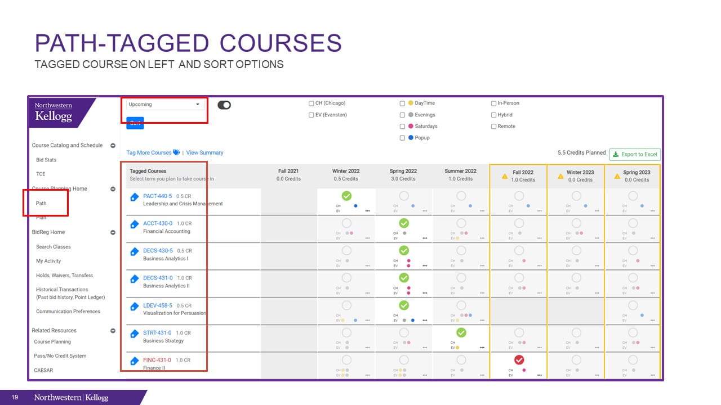Click the tag icon beside STRT-431-0

[134, 334]
